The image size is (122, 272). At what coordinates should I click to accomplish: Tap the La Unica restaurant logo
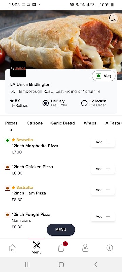click(x=18, y=69)
